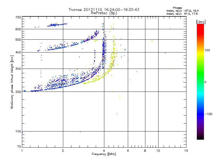This screenshot has width=219, height=164.
Task: Click the y-axis label '500'
Action: click(18, 40)
